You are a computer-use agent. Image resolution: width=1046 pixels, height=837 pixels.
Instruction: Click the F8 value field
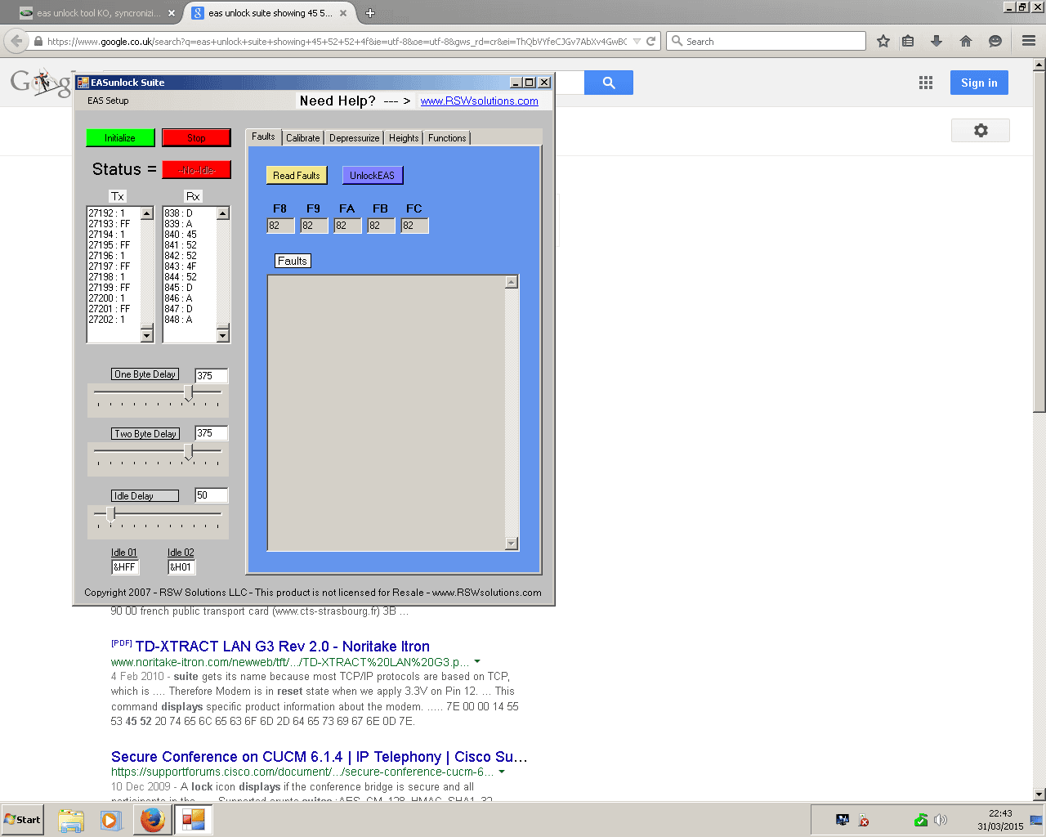pyautogui.click(x=280, y=226)
